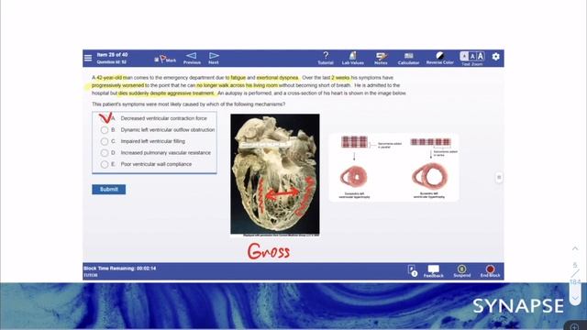
Task: Select smallest text zoom size
Action: click(x=464, y=56)
